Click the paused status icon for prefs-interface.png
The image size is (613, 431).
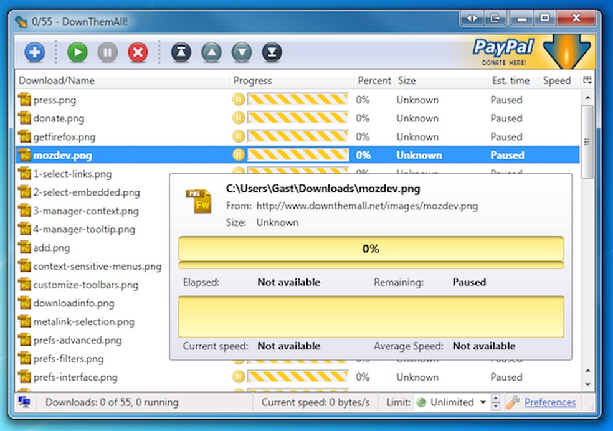pos(239,377)
